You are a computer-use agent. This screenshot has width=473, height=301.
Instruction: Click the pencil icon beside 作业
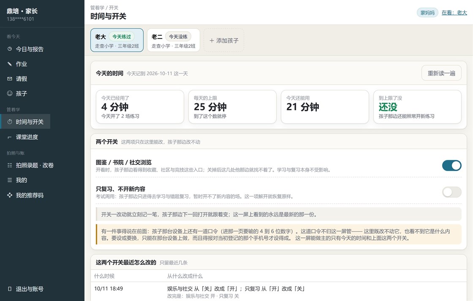[10, 64]
